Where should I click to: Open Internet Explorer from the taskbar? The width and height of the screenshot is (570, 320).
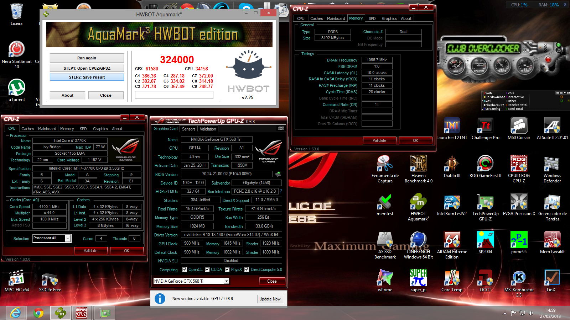click(16, 313)
